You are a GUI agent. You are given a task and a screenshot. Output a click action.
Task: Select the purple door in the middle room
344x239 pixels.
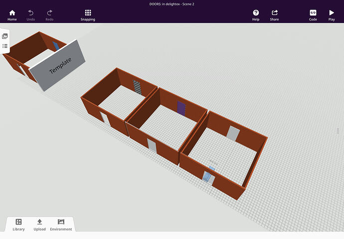click(181, 108)
